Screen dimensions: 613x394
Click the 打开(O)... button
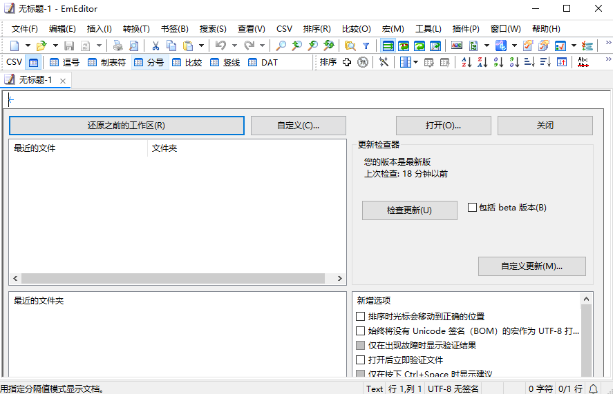tap(443, 126)
